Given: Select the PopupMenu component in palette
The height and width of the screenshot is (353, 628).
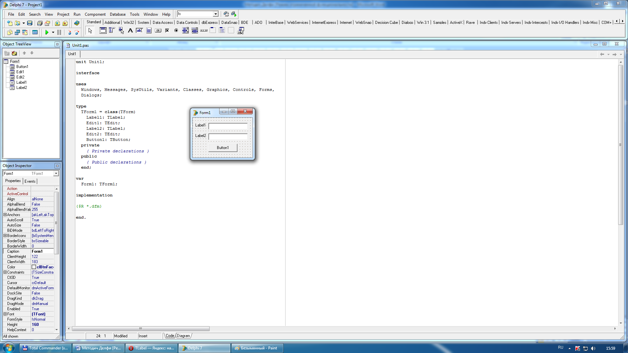Looking at the screenshot, I should (x=121, y=30).
